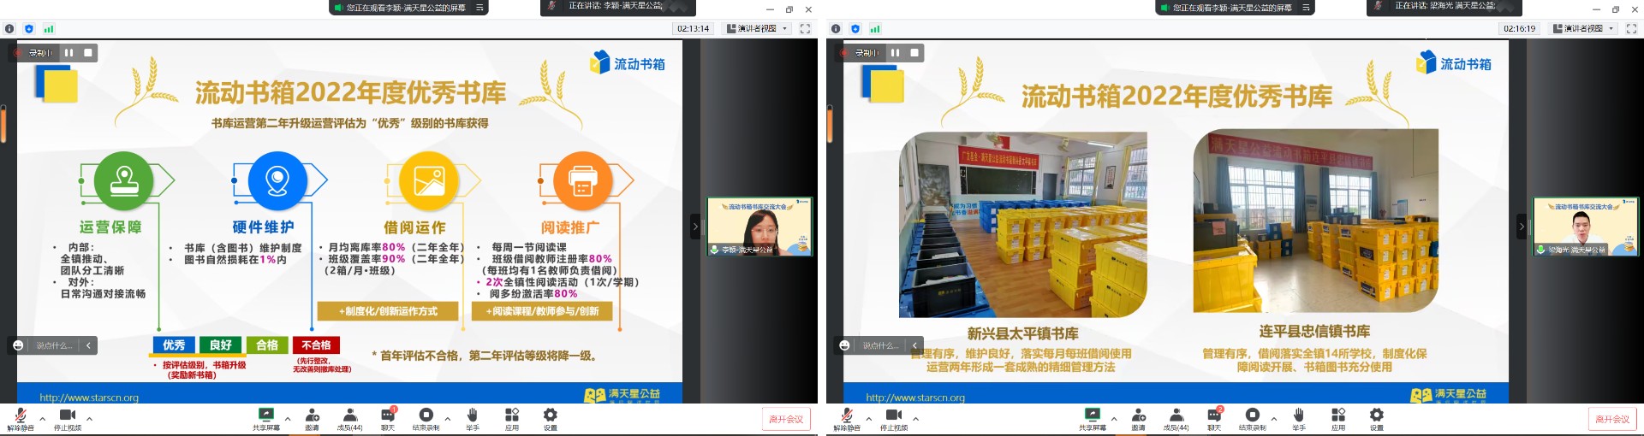Viewport: 1644px width, 436px height.
Task: Open Invite (邀请) in right window
Action: tap(1139, 419)
